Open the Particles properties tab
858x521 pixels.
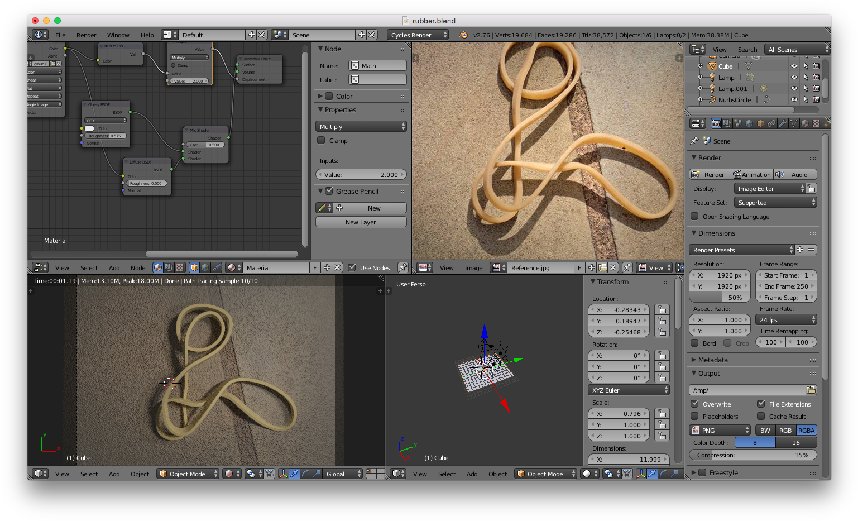coord(827,123)
